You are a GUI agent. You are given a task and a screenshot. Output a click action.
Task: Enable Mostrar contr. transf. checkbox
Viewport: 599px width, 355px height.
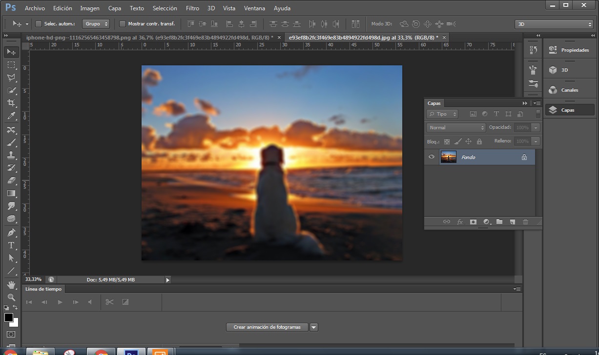tap(123, 24)
